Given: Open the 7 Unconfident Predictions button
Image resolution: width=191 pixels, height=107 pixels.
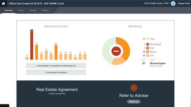Looking at the screenshot, I should (56, 72).
